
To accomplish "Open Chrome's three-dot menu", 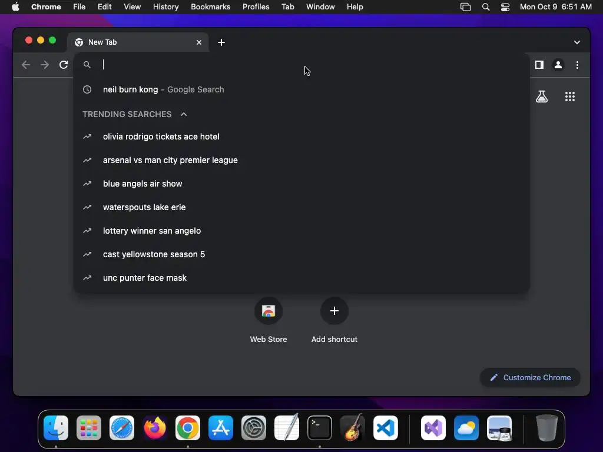I will pyautogui.click(x=577, y=65).
